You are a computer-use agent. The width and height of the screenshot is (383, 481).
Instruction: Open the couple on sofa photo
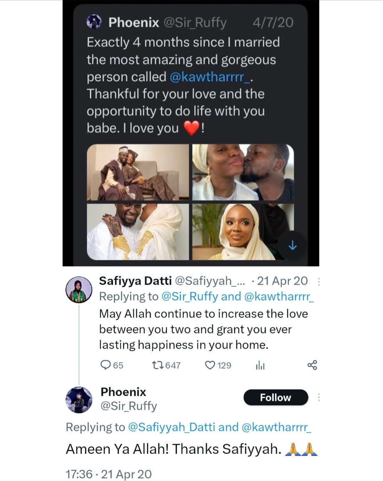click(137, 172)
